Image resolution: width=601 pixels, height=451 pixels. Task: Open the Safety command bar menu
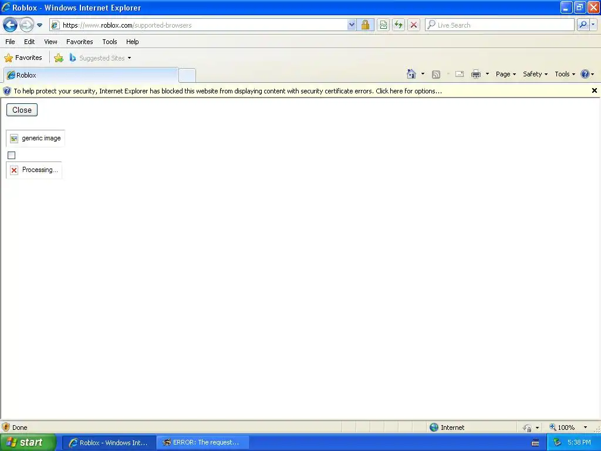point(535,74)
